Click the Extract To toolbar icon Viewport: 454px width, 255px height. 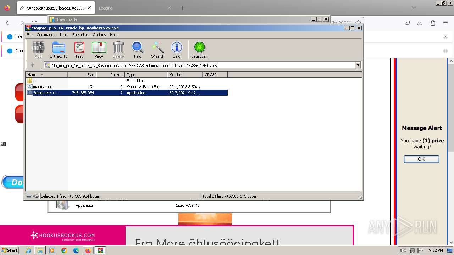pyautogui.click(x=59, y=50)
